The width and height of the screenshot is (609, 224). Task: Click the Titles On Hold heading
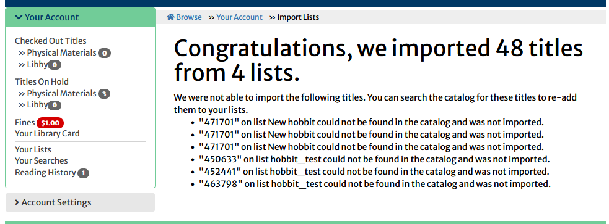point(42,81)
